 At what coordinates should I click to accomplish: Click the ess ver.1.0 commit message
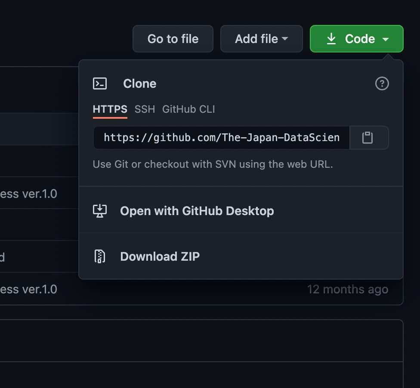[x=28, y=289]
